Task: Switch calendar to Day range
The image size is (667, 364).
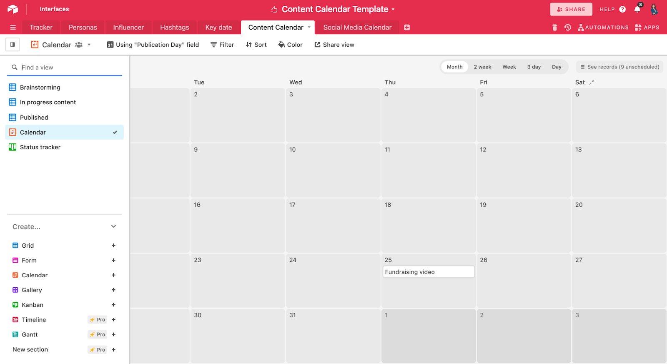Action: 557,67
